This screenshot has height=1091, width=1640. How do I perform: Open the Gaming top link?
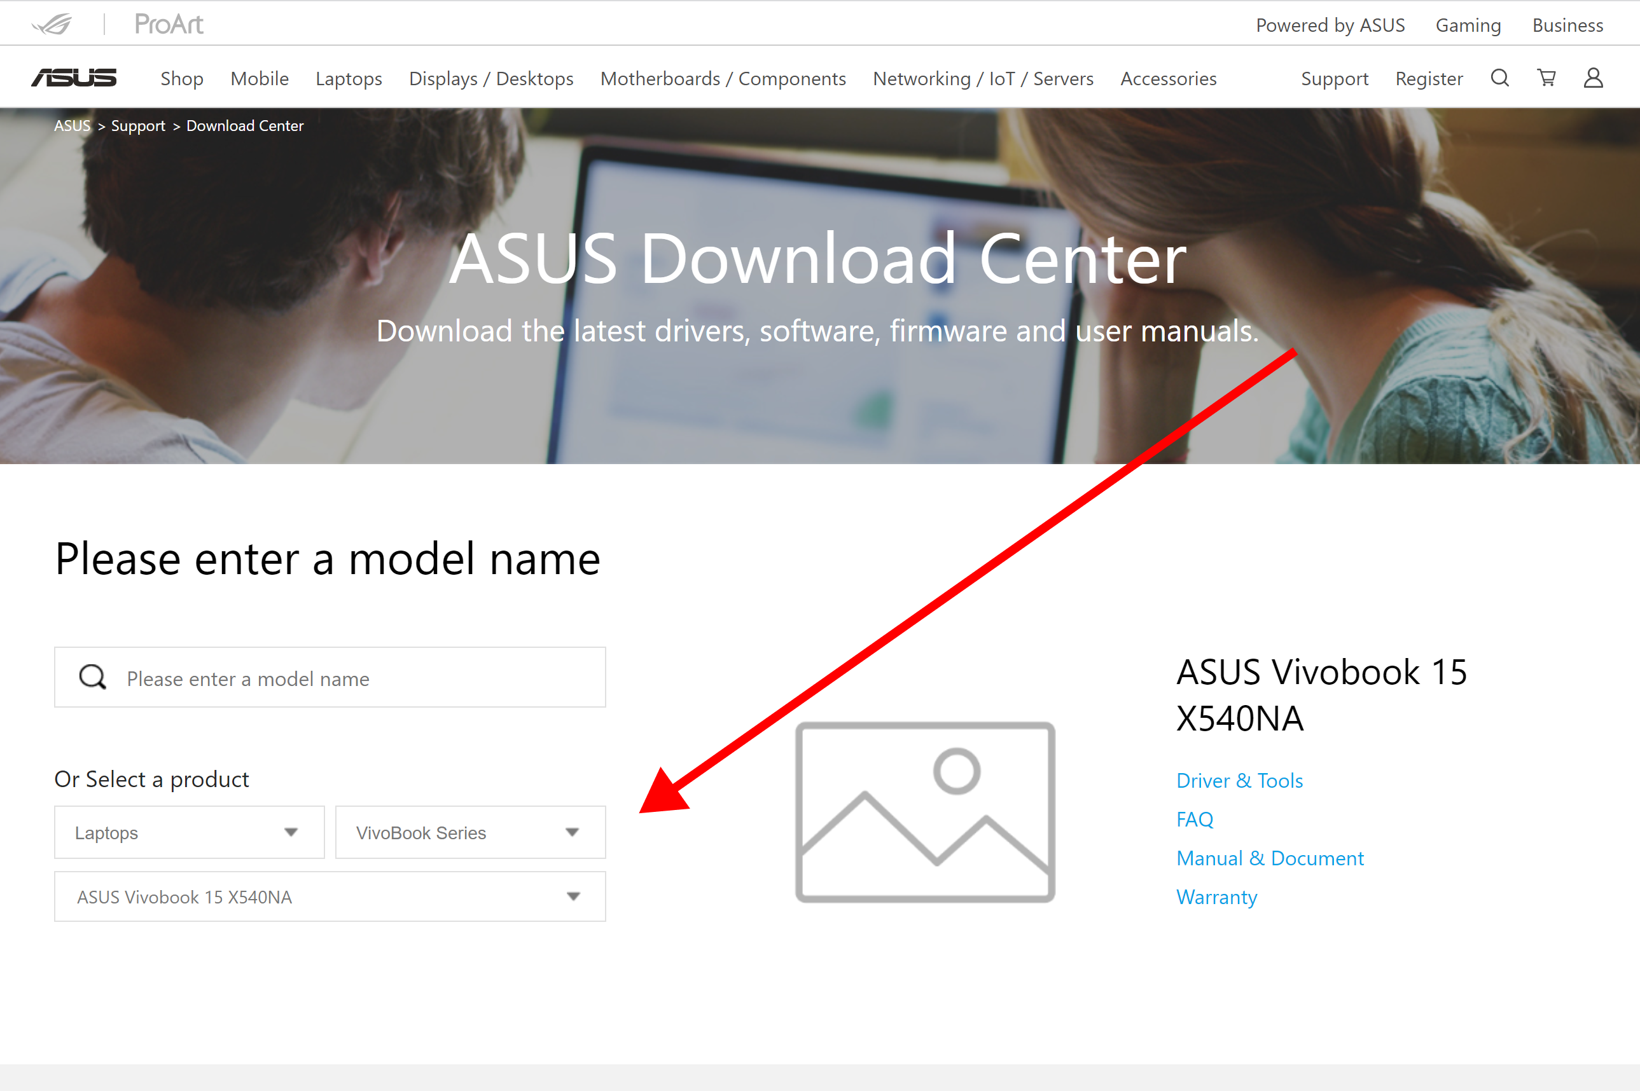(1468, 25)
